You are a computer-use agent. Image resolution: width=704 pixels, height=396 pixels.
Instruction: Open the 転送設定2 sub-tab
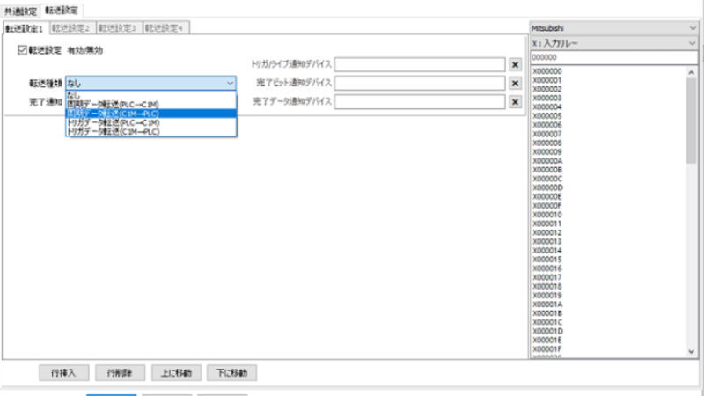[71, 28]
